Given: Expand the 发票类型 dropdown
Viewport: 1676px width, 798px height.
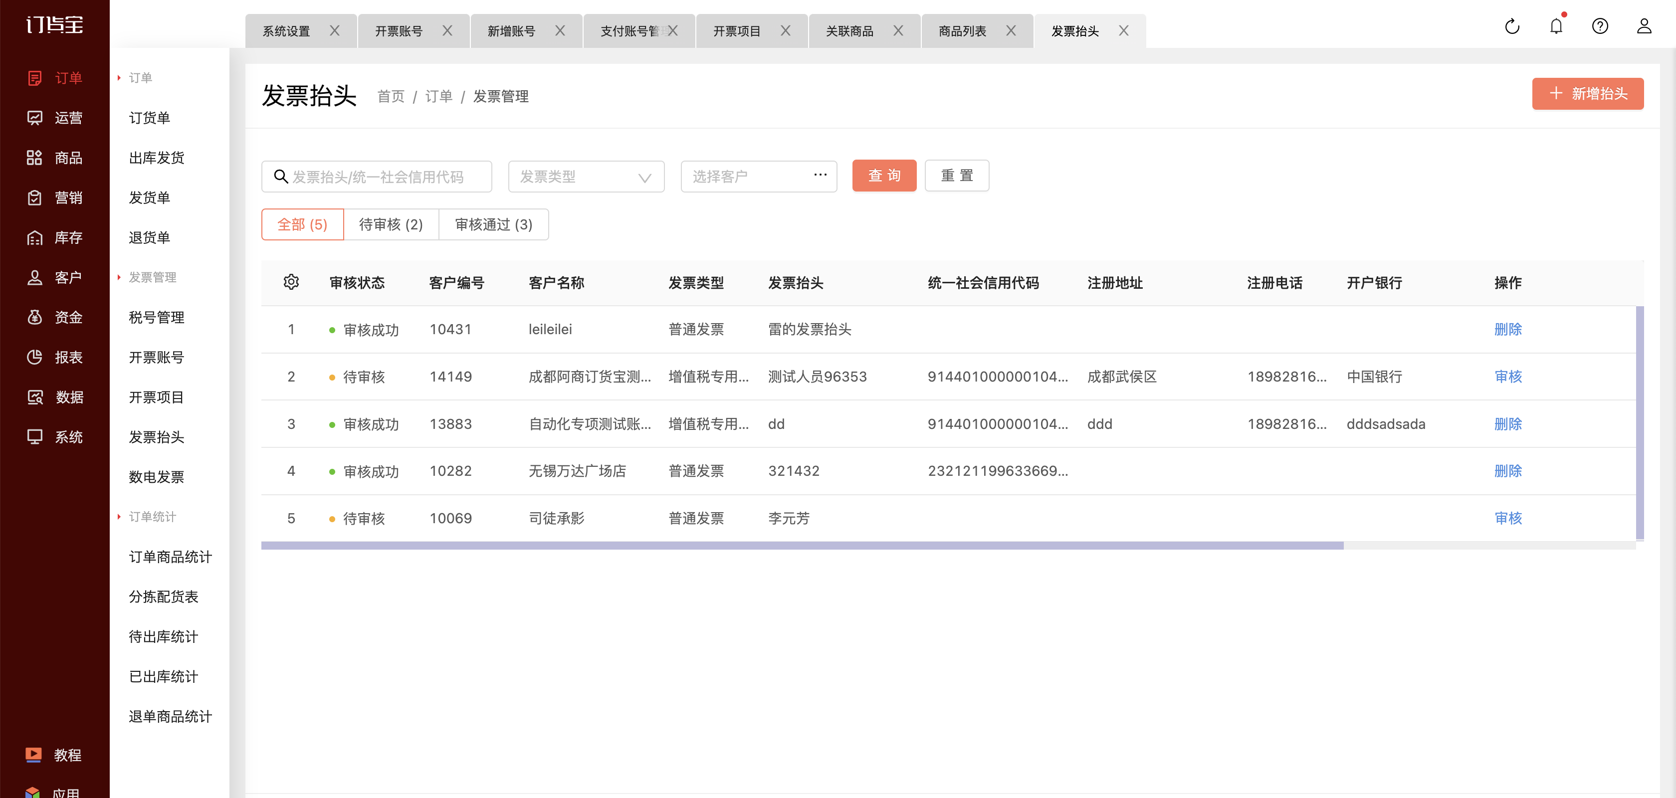Looking at the screenshot, I should 586,176.
